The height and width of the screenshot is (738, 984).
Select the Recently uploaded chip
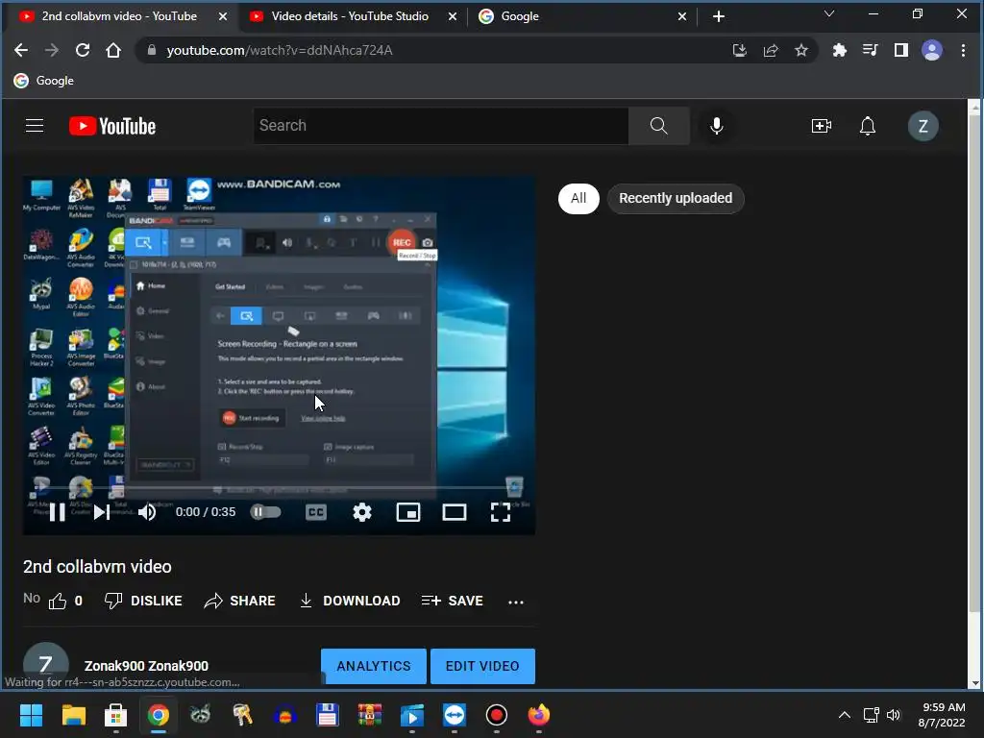pyautogui.click(x=676, y=198)
